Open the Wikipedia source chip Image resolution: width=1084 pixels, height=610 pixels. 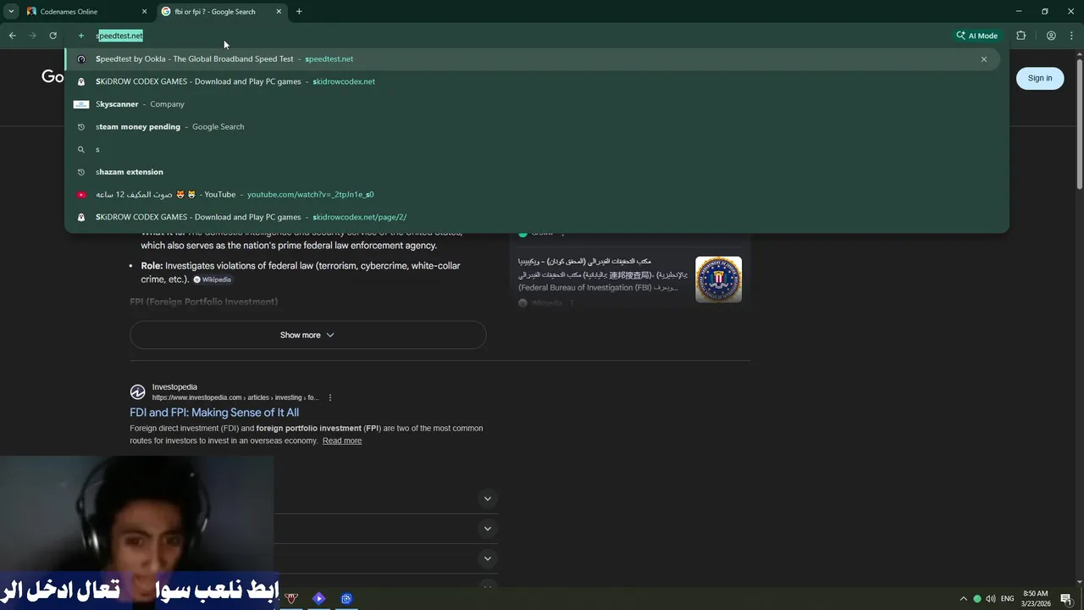(x=212, y=280)
